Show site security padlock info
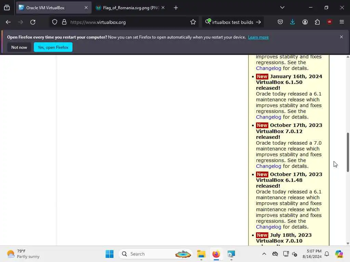The image size is (350, 262). pos(64,22)
